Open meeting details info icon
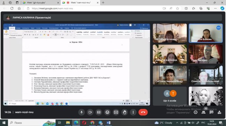This screenshot has width=226, height=126. 195,112
